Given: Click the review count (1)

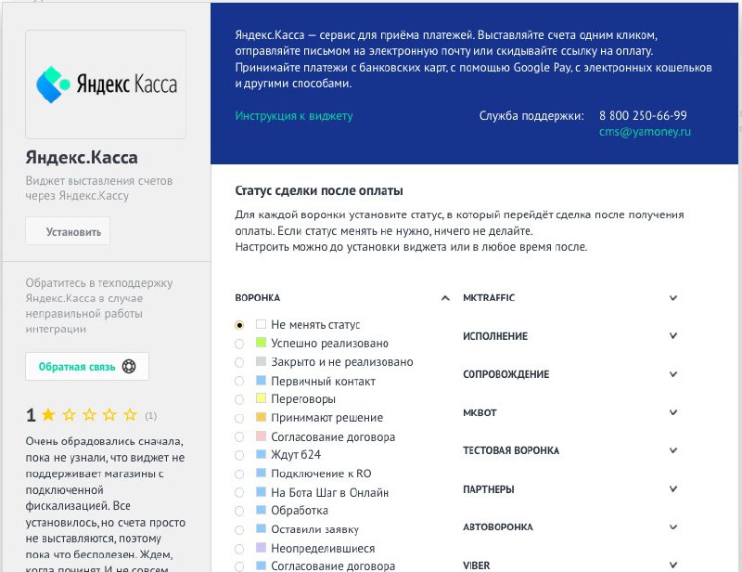Looking at the screenshot, I should [x=150, y=416].
